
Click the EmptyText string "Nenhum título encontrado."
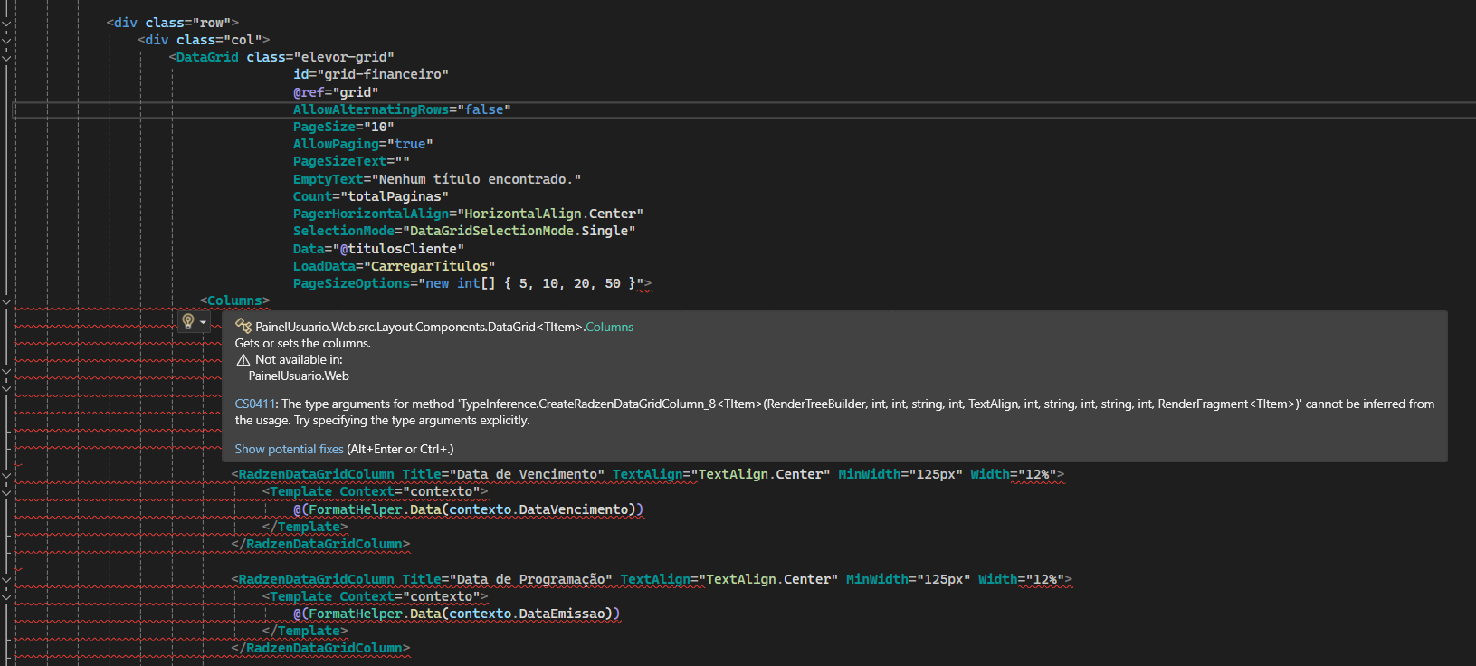click(x=476, y=179)
